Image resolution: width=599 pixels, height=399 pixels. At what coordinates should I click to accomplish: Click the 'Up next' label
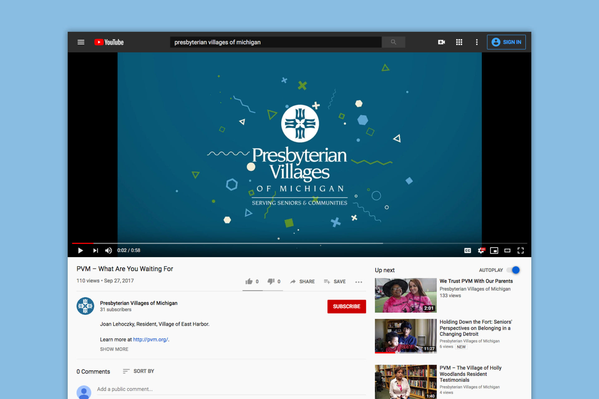pos(385,270)
